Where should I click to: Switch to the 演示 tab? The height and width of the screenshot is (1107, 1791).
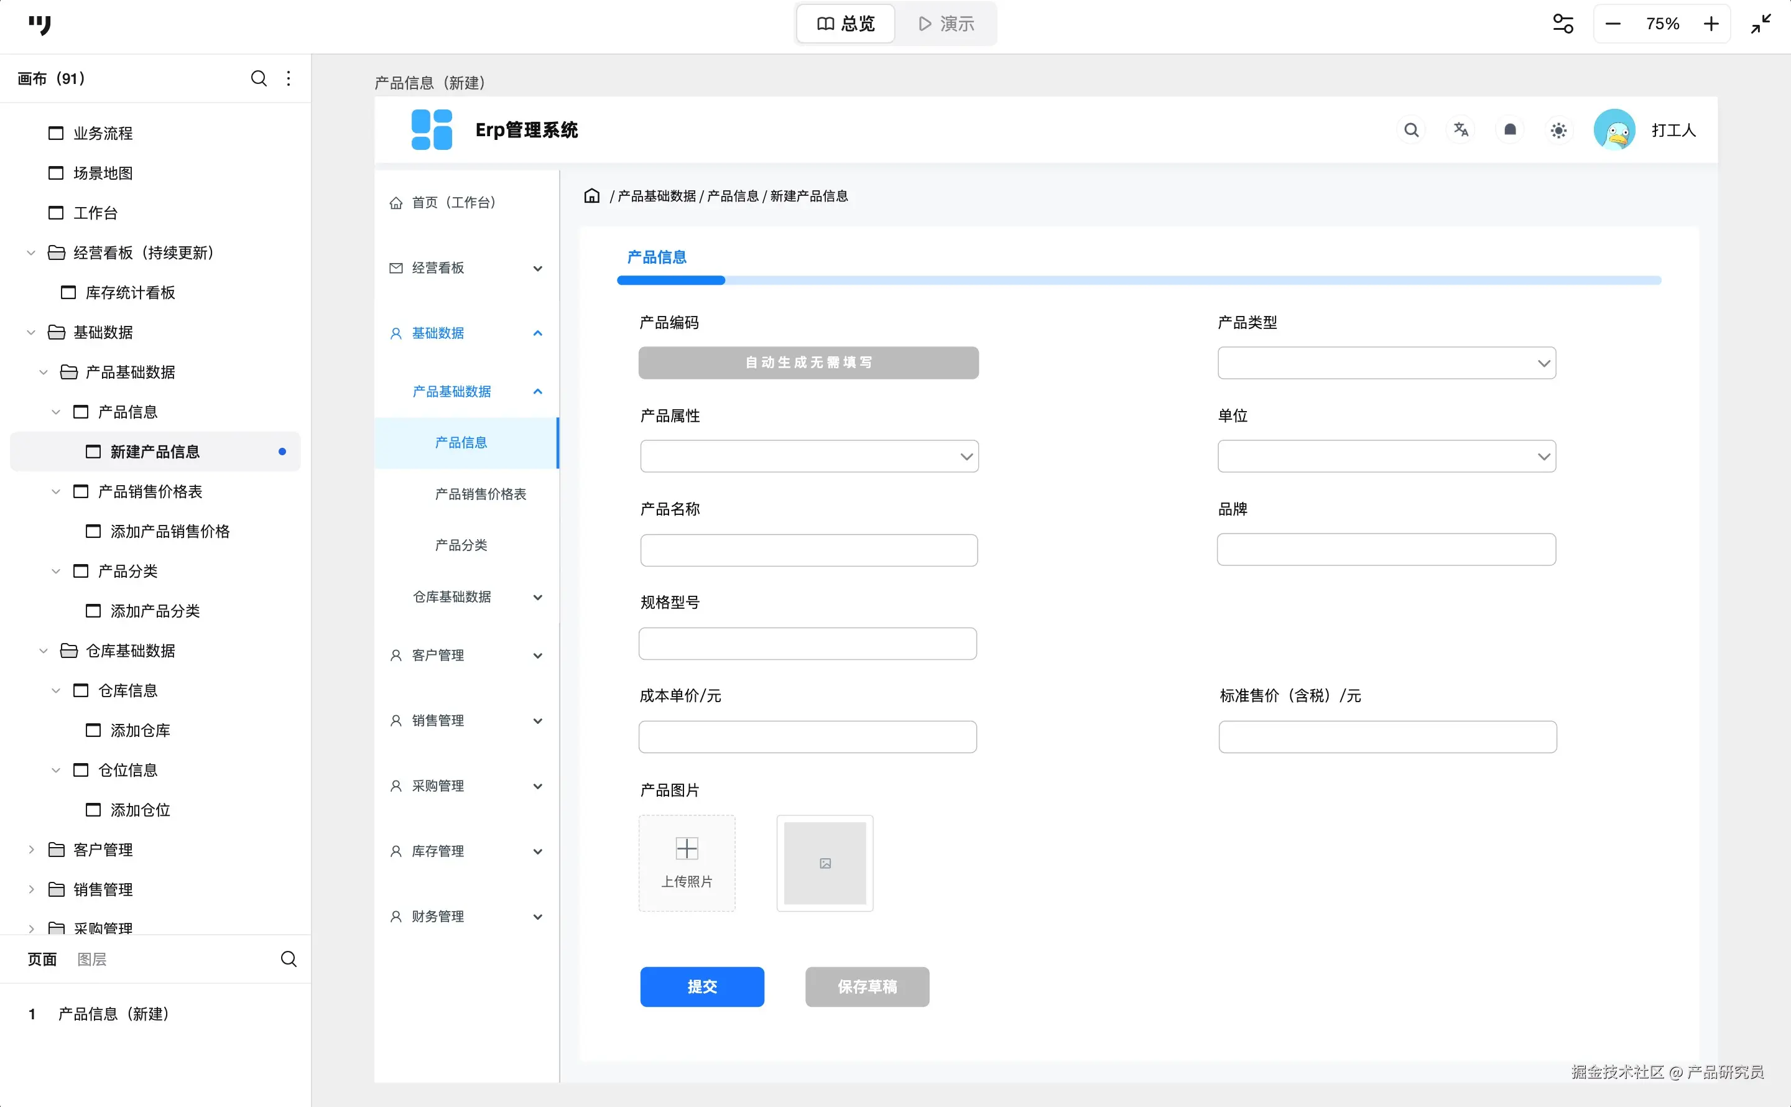[x=946, y=24]
